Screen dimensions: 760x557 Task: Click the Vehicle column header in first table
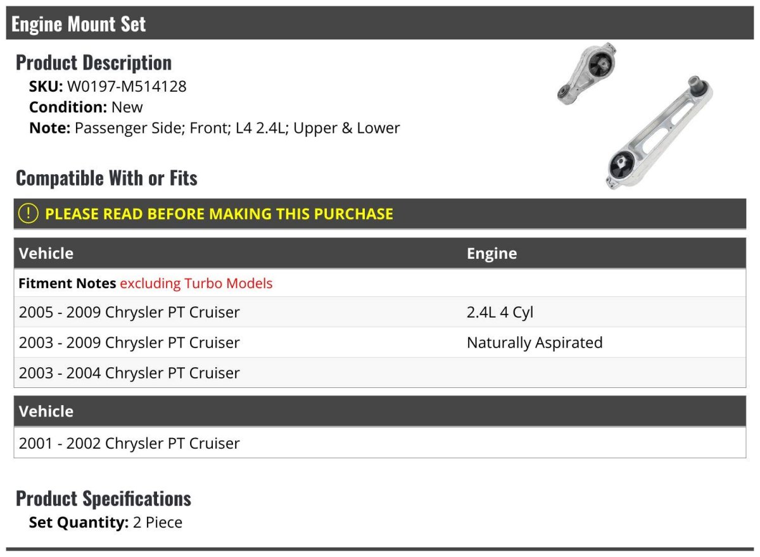pyautogui.click(x=46, y=253)
